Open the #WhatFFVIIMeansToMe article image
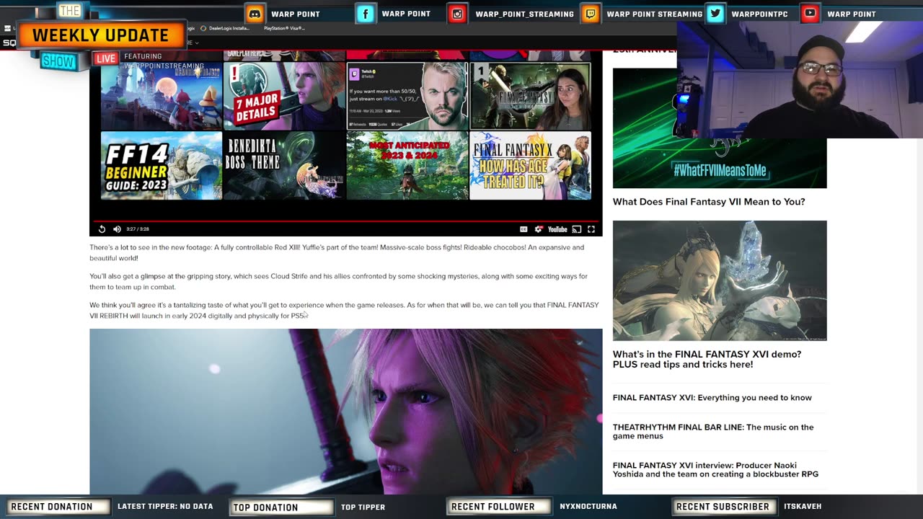This screenshot has height=519, width=923. click(x=720, y=163)
